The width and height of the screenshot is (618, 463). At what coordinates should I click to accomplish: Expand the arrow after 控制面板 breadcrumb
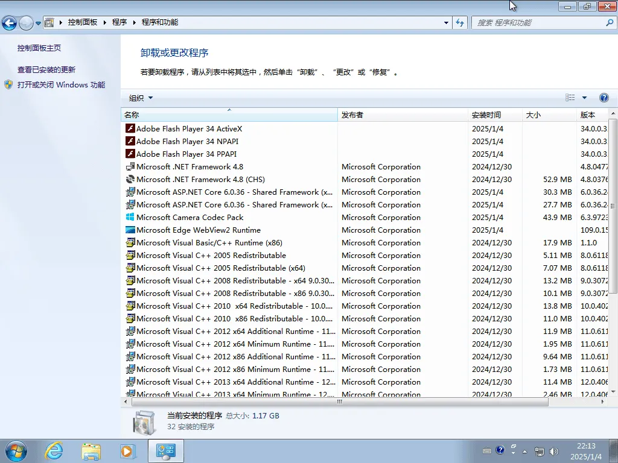point(104,22)
